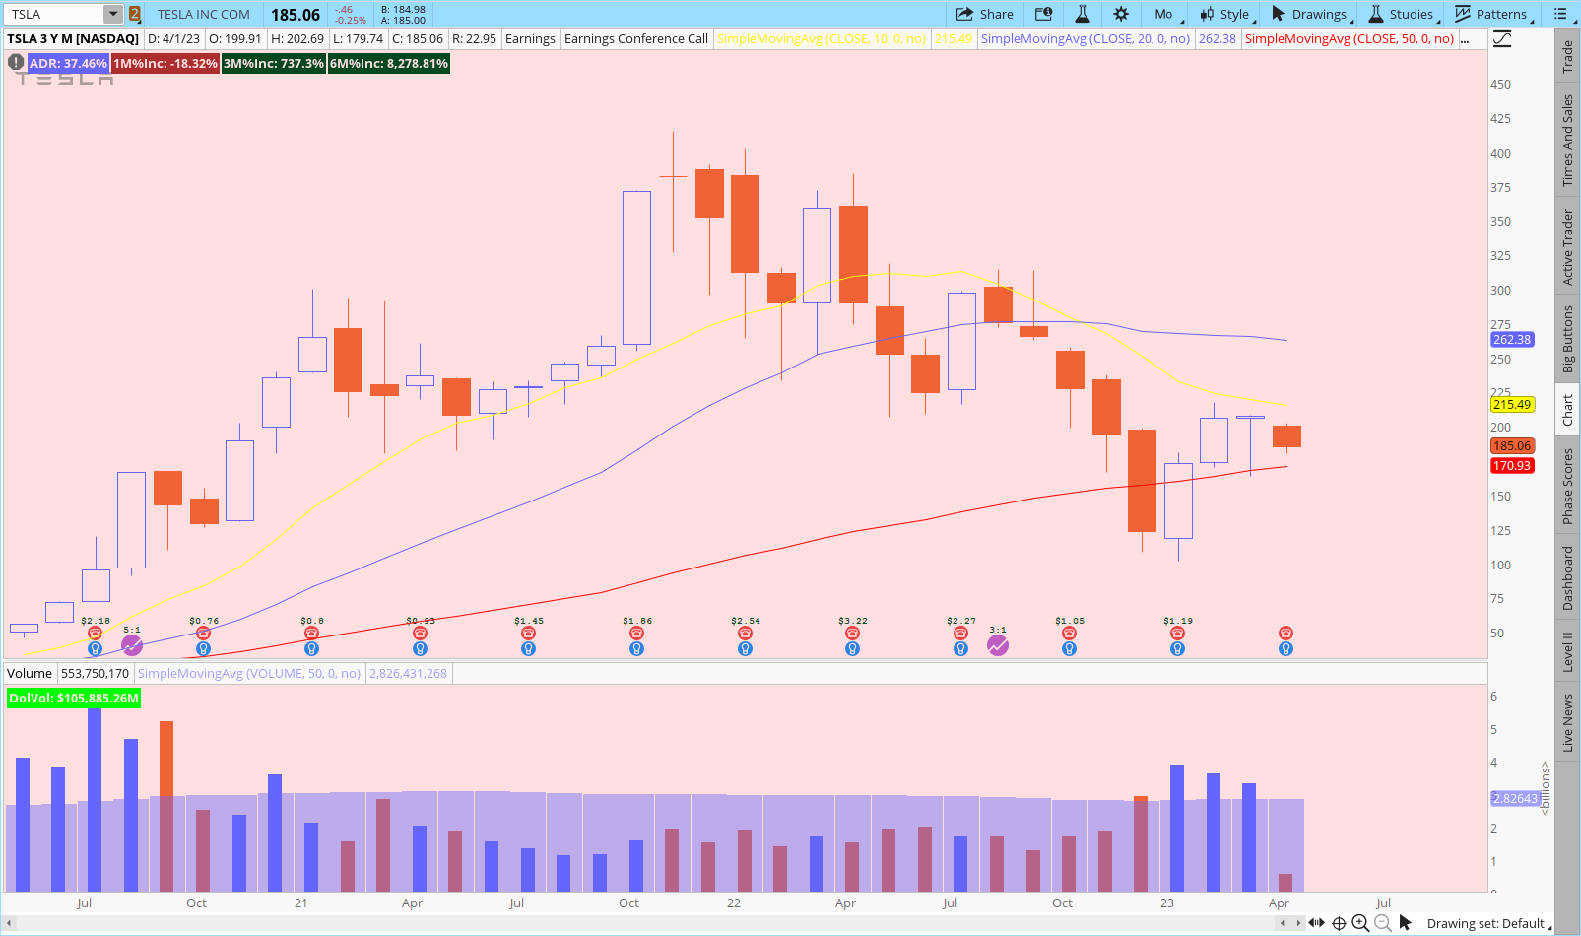
Task: Open the Trade side tab
Action: tap(1567, 57)
